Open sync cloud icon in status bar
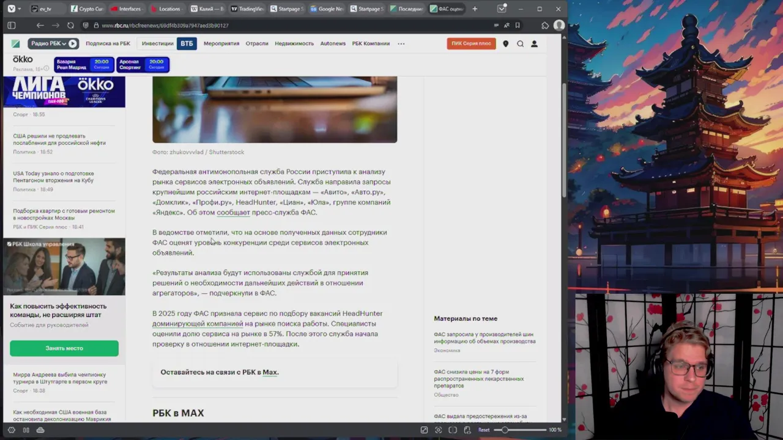Screen dimensions: 783x440 pyautogui.click(x=40, y=430)
